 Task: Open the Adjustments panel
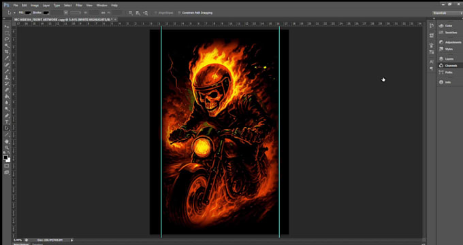click(451, 42)
